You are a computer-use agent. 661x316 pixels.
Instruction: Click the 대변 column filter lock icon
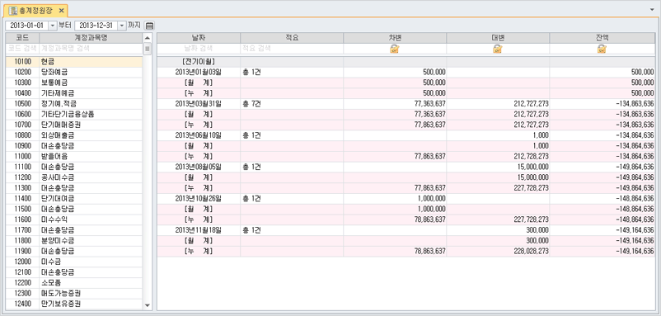click(x=498, y=49)
